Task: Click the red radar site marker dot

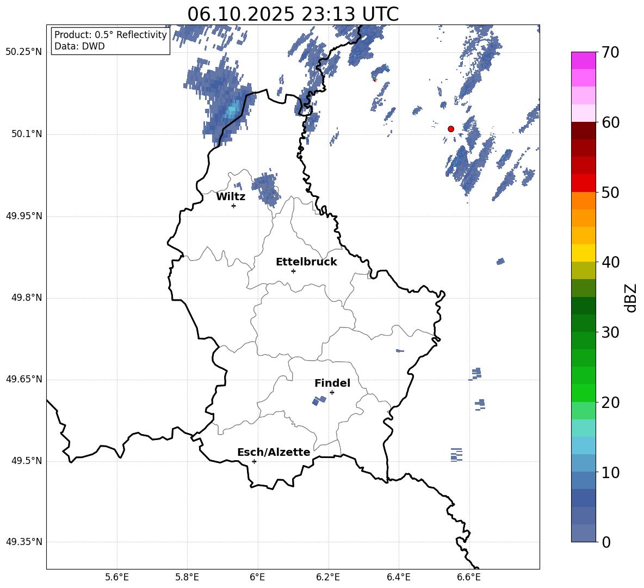Action: 451,129
